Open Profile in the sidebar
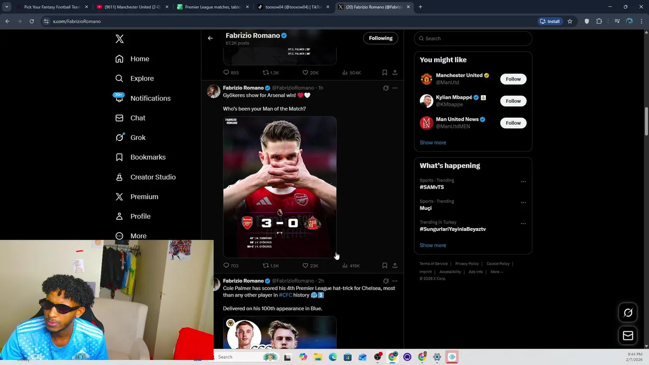Viewport: 649px width, 365px height. tap(132, 216)
